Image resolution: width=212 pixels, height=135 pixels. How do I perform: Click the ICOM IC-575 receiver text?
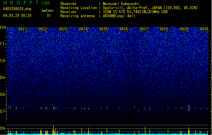135,12
